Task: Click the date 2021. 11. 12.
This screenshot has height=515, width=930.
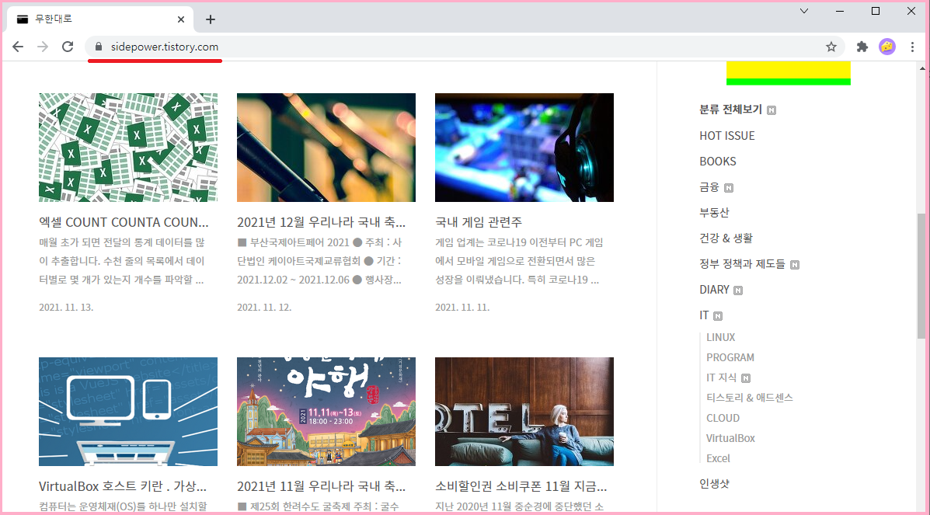Action: (264, 308)
